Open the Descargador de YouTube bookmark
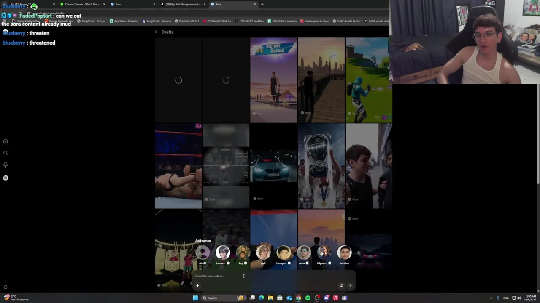 pyautogui.click(x=315, y=21)
